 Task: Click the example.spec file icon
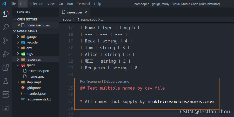click(25, 71)
